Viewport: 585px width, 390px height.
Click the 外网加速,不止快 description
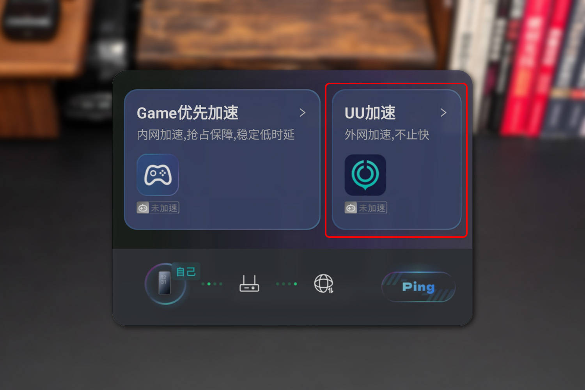point(387,135)
